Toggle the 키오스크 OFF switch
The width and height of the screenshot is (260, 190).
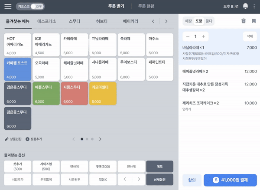pyautogui.click(x=36, y=7)
